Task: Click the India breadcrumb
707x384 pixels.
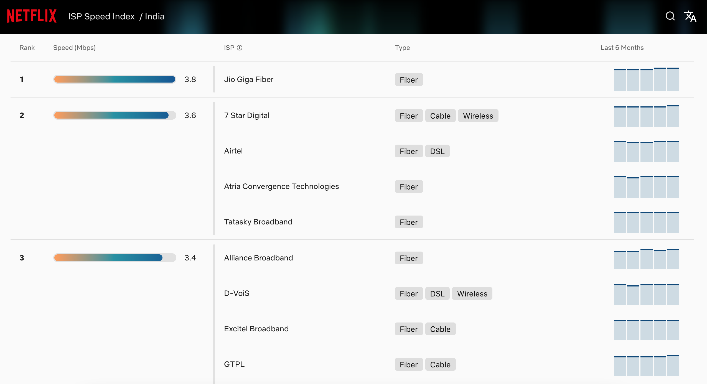Action: 154,16
